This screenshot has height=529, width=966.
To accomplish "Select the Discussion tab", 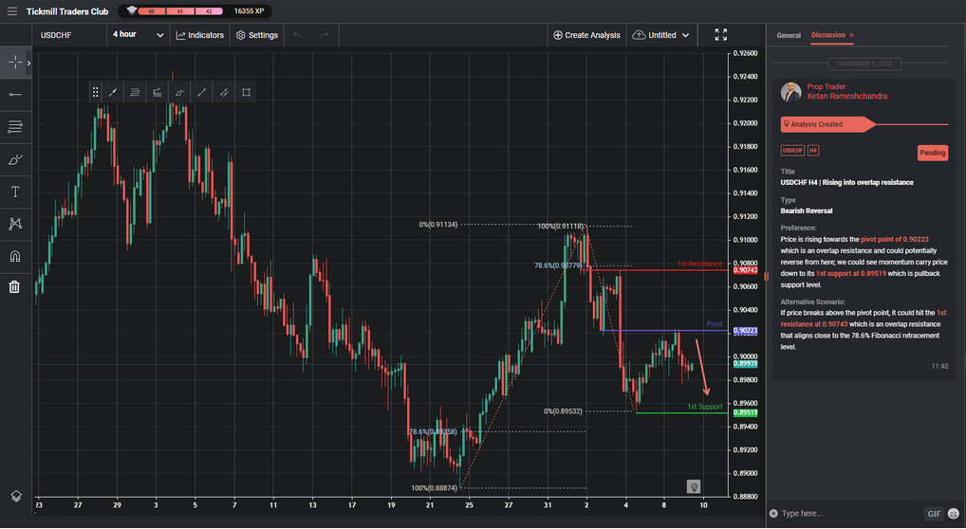I will [x=828, y=35].
